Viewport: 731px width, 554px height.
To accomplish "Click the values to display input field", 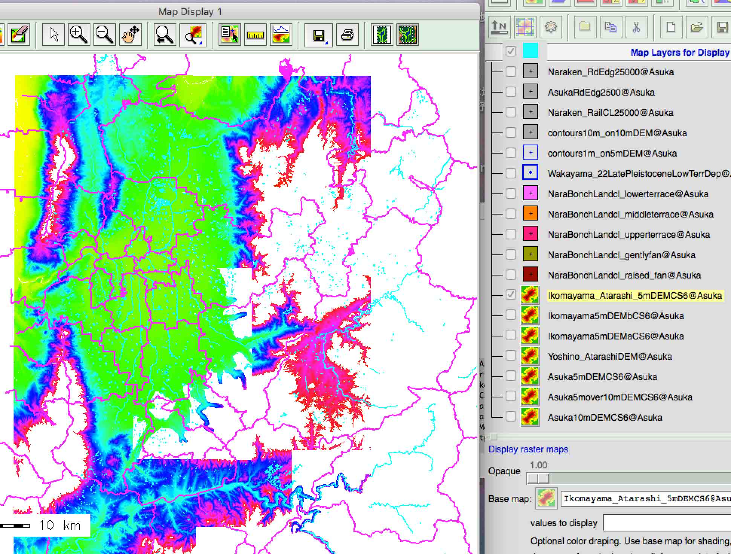I will coord(667,523).
